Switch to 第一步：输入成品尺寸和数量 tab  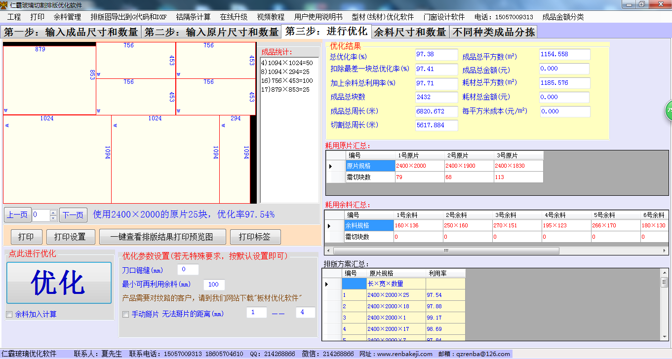pos(71,32)
